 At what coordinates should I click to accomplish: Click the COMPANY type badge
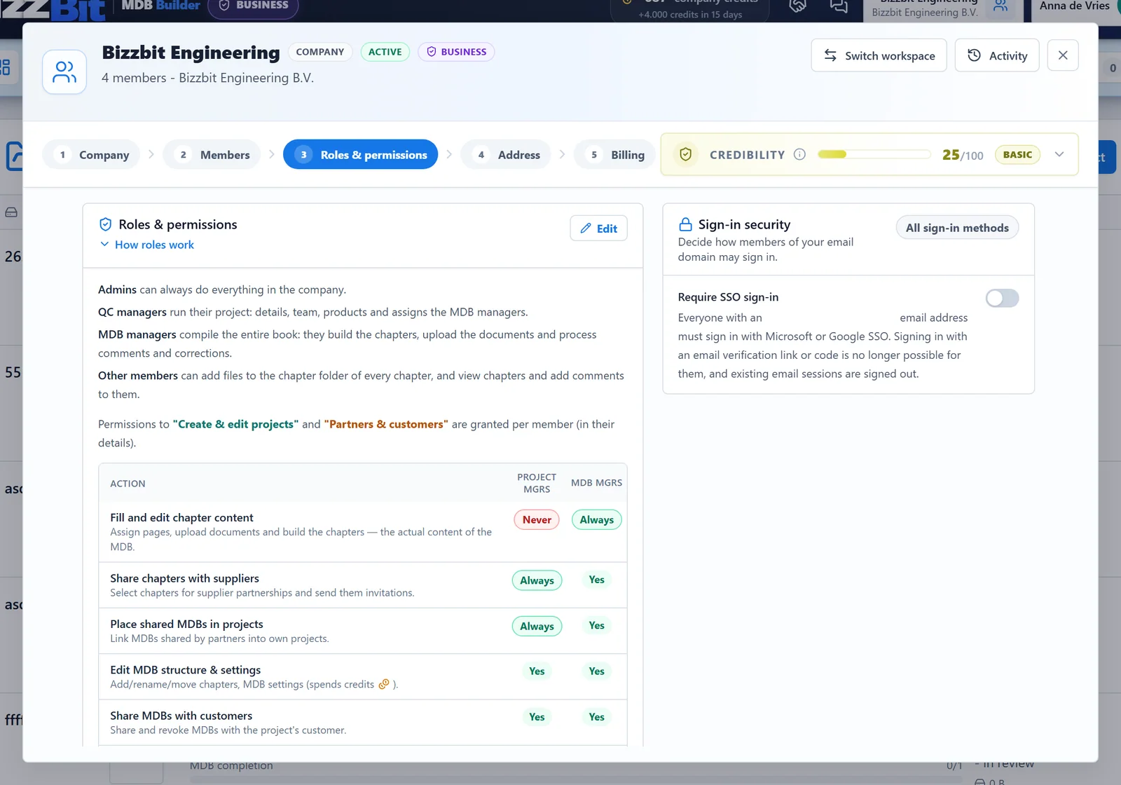320,52
